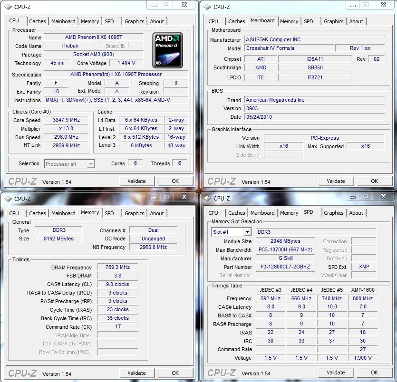Click the part number F3-12800CL7-2GBHZ
This screenshot has width=397, height=382.
tap(285, 267)
